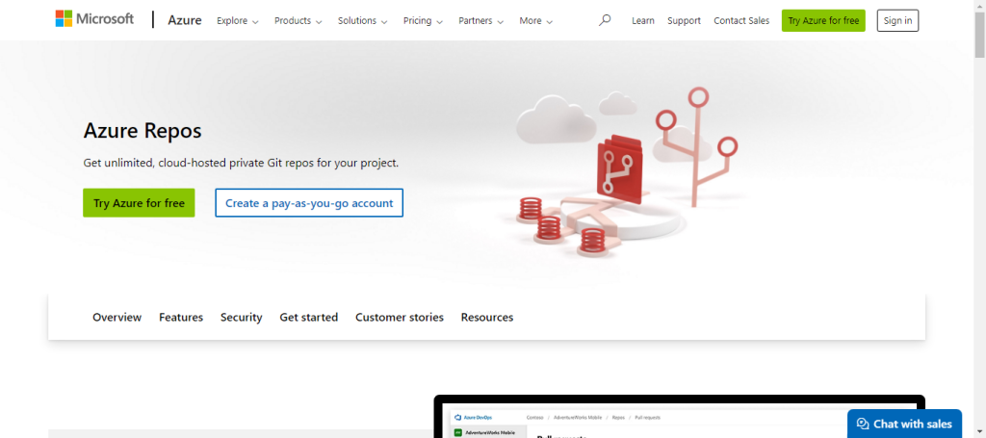Viewport: 986px width, 438px height.
Task: Open the Pricing dropdown
Action: pyautogui.click(x=423, y=21)
